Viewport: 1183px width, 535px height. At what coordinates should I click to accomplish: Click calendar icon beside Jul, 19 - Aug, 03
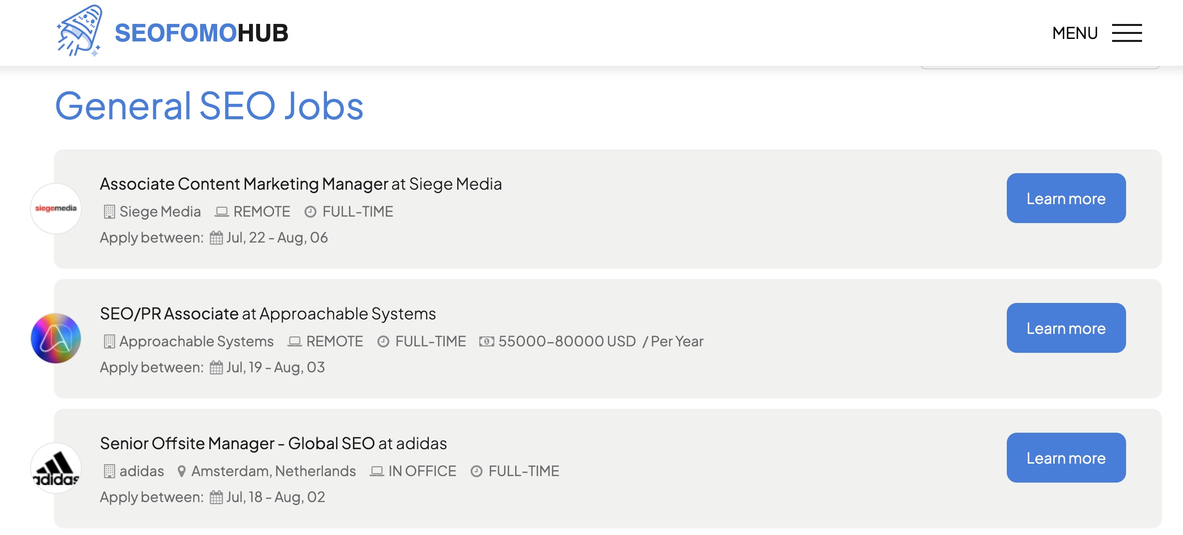(x=216, y=367)
